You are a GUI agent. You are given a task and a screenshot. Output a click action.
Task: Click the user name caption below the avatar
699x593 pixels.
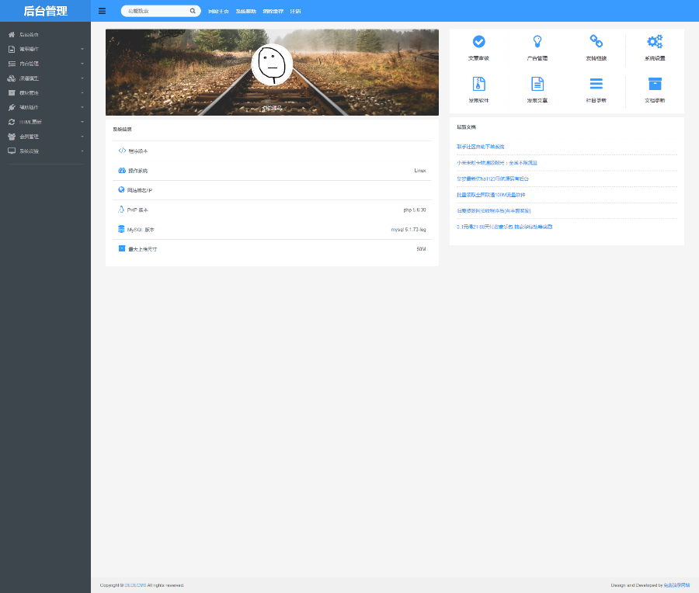tap(272, 108)
